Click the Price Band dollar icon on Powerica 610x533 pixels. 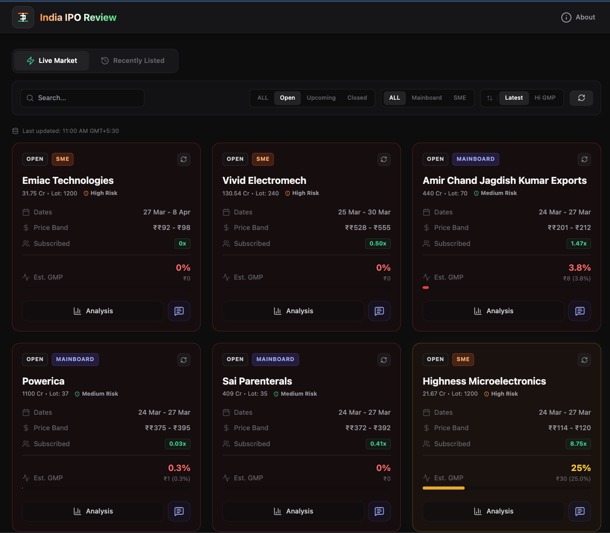coord(26,428)
